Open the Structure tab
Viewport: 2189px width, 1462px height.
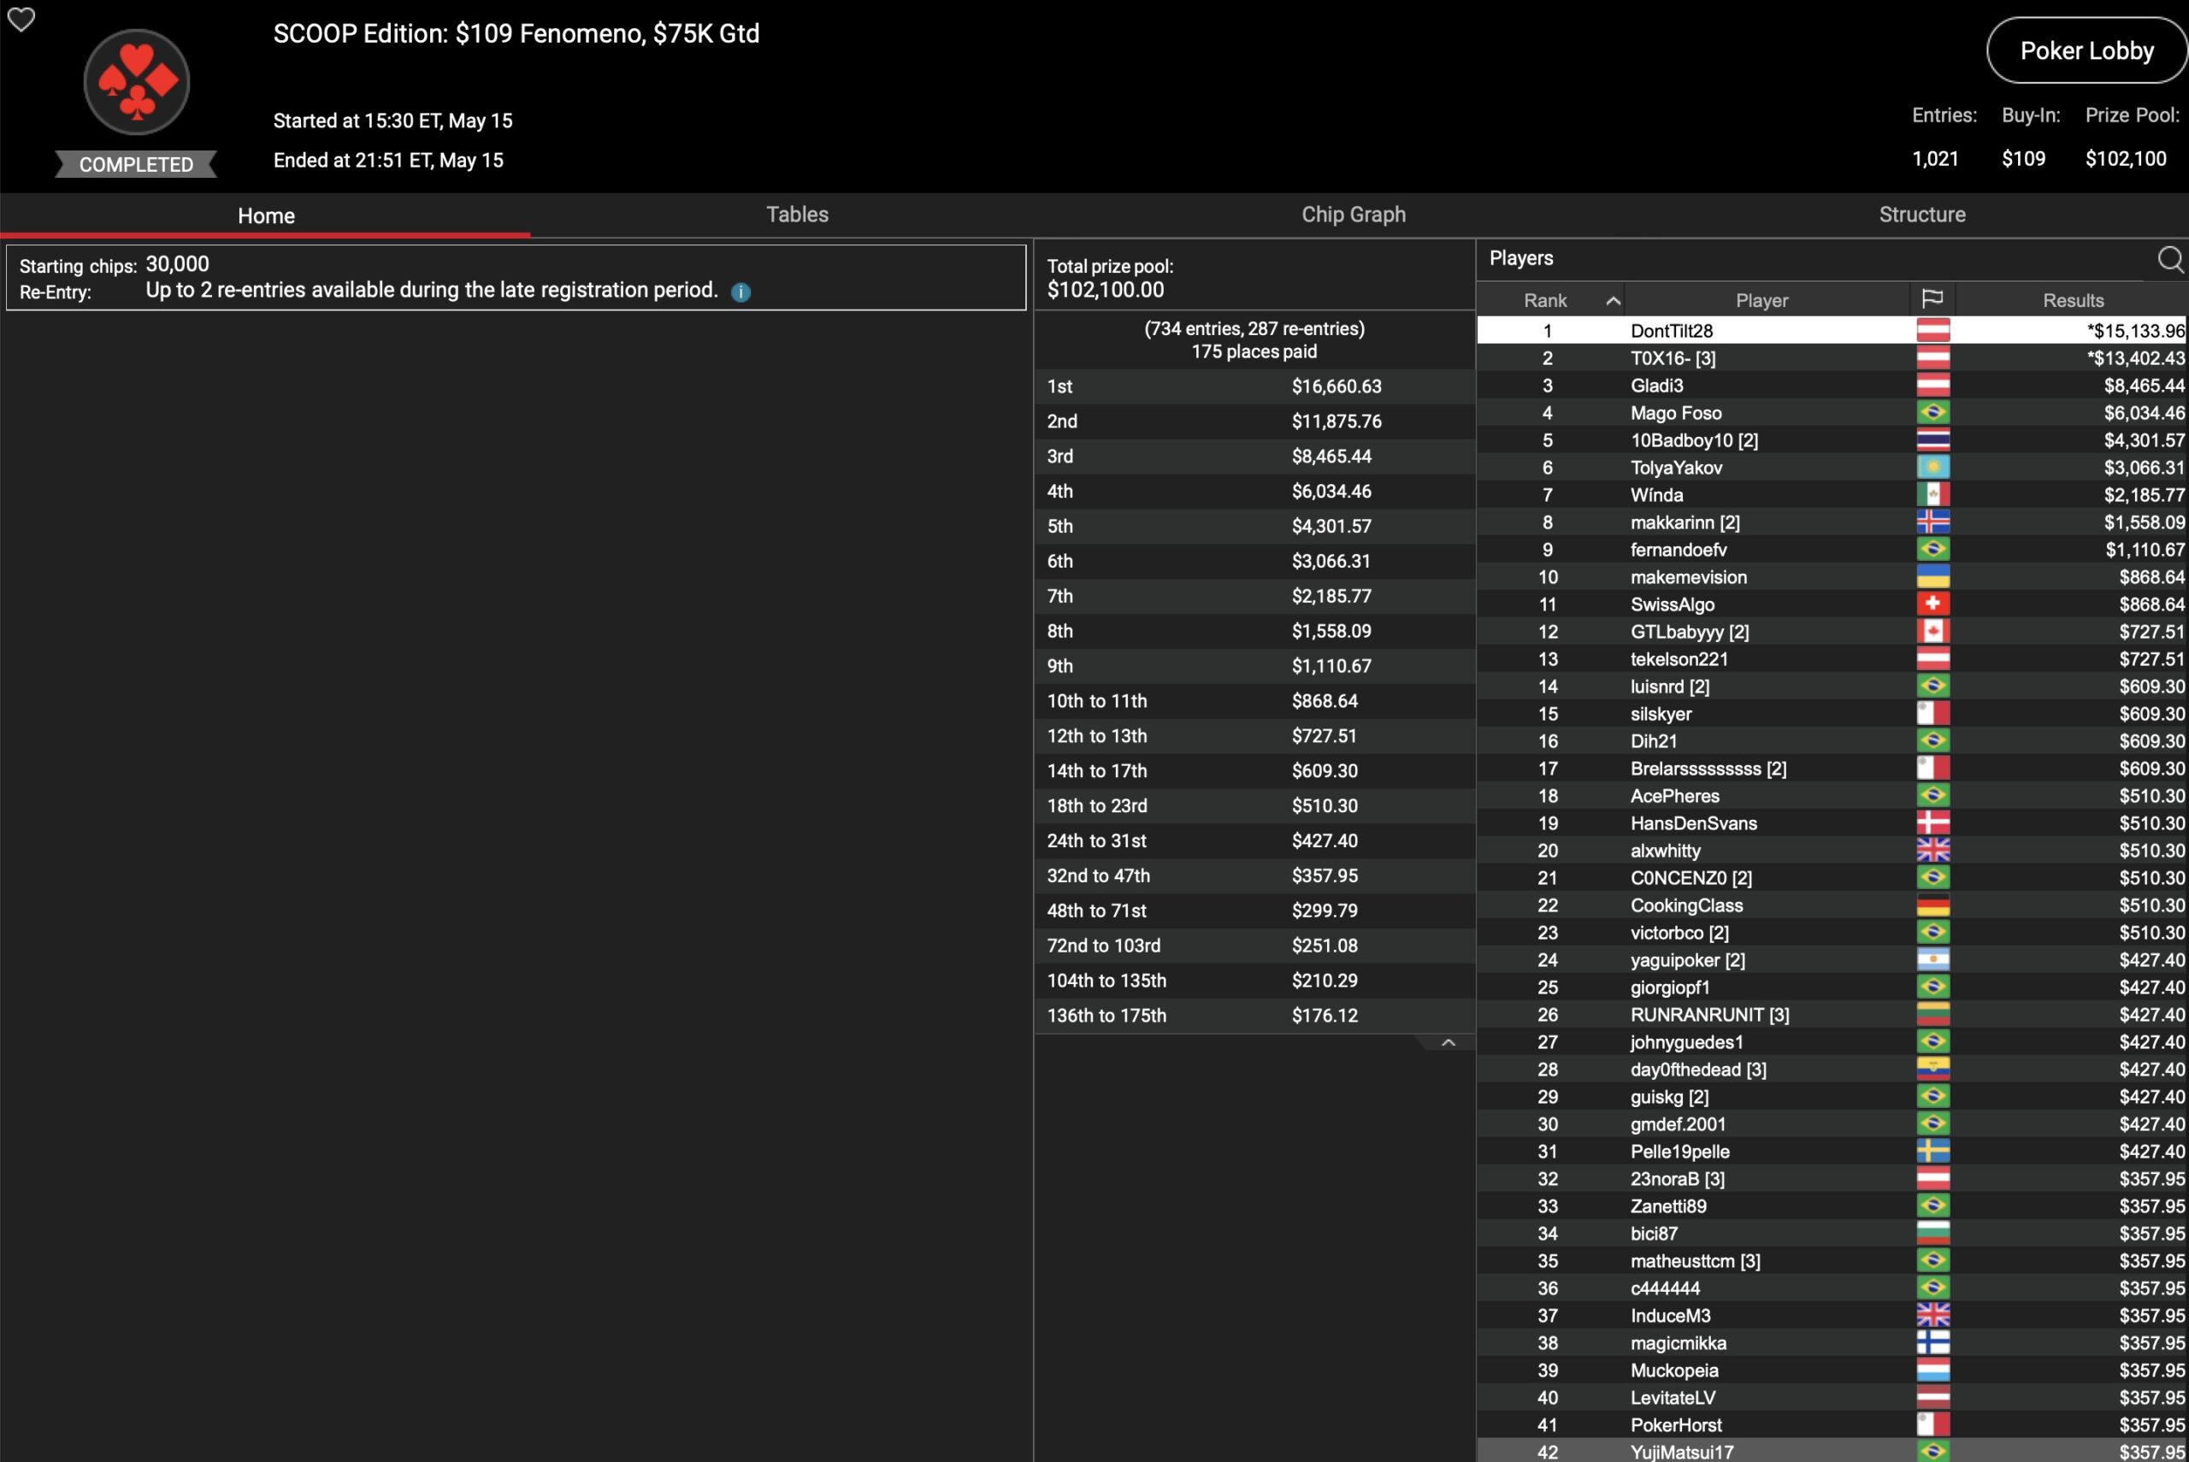coord(1921,215)
